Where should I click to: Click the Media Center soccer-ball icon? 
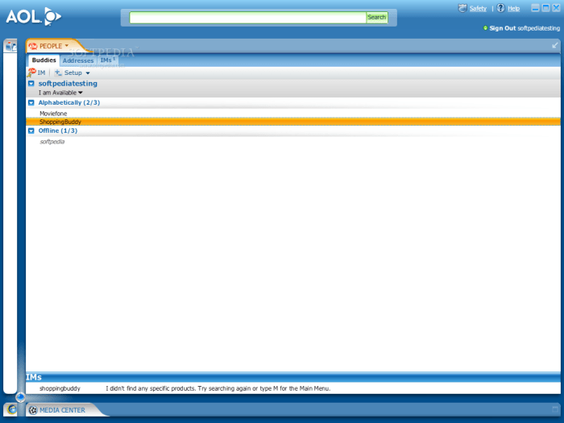(33, 410)
